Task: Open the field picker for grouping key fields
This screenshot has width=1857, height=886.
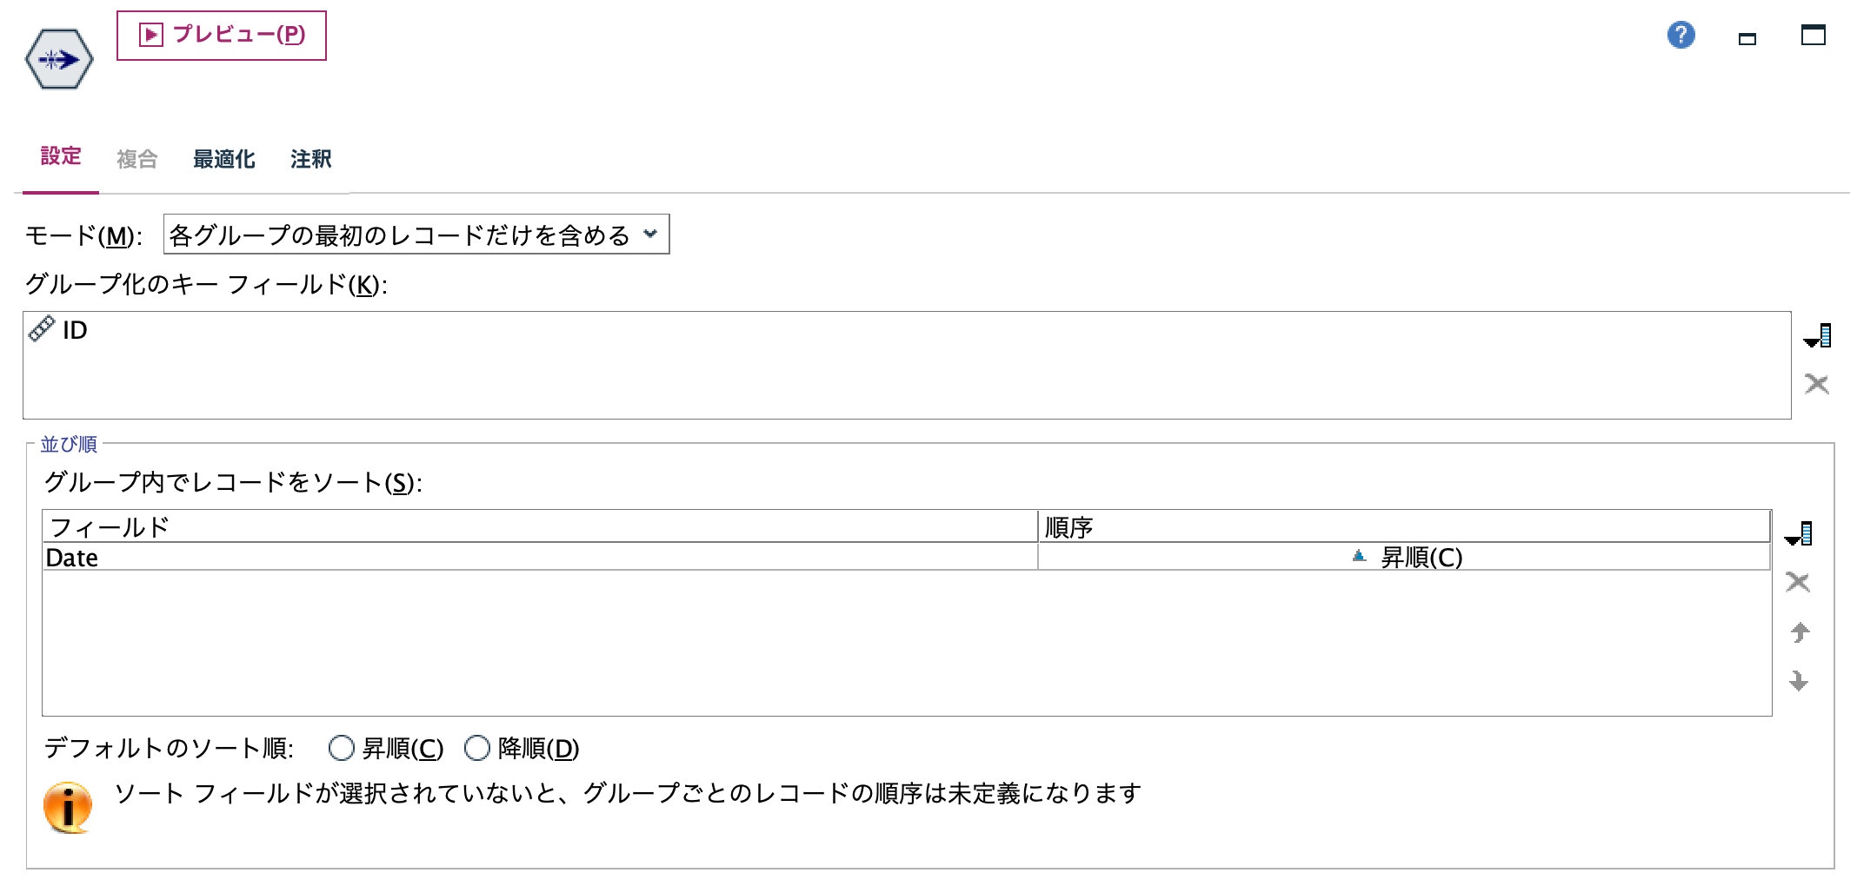Action: click(x=1819, y=334)
